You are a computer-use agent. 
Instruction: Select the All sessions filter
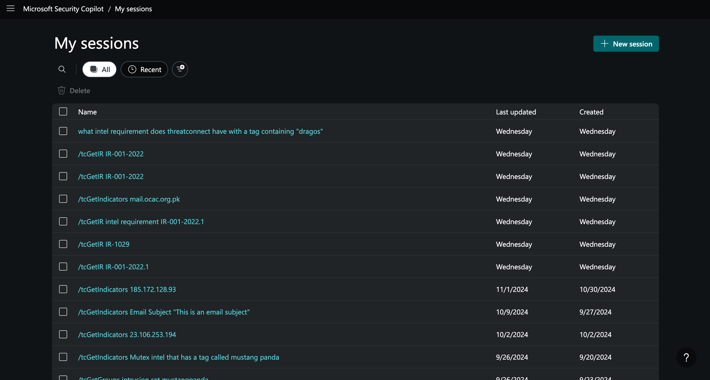click(100, 69)
